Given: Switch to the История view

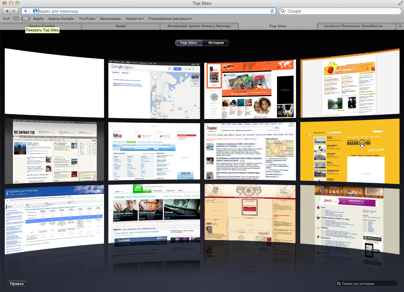Looking at the screenshot, I should point(216,43).
